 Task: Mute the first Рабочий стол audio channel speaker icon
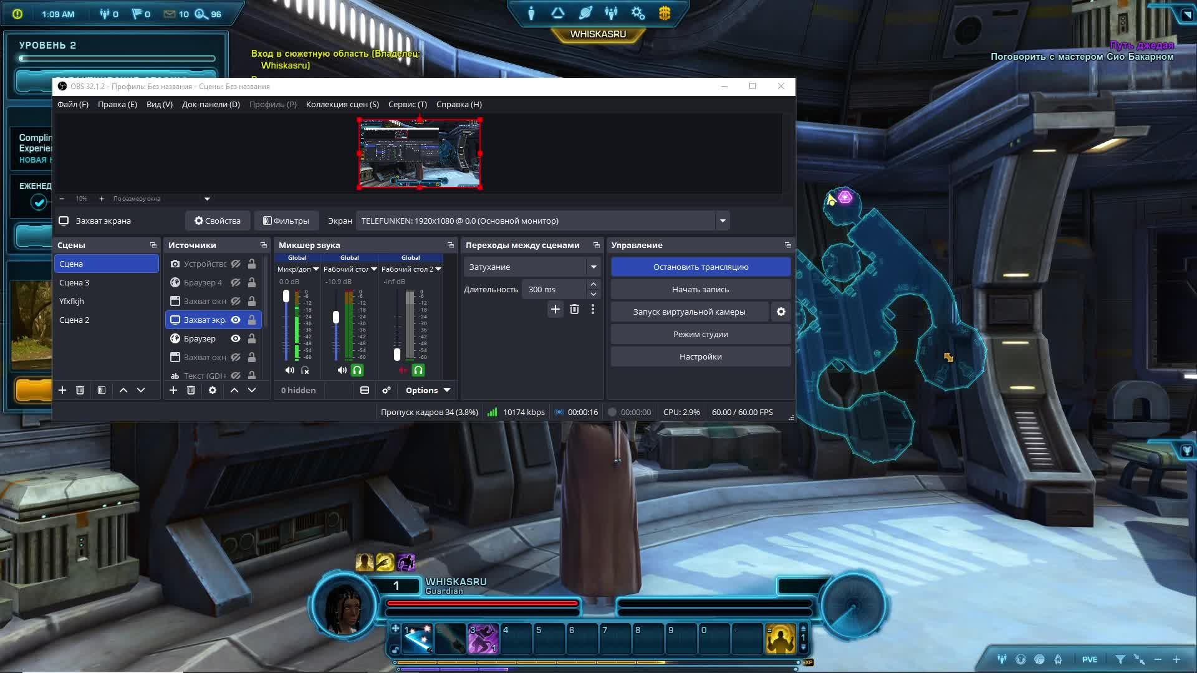coord(342,370)
